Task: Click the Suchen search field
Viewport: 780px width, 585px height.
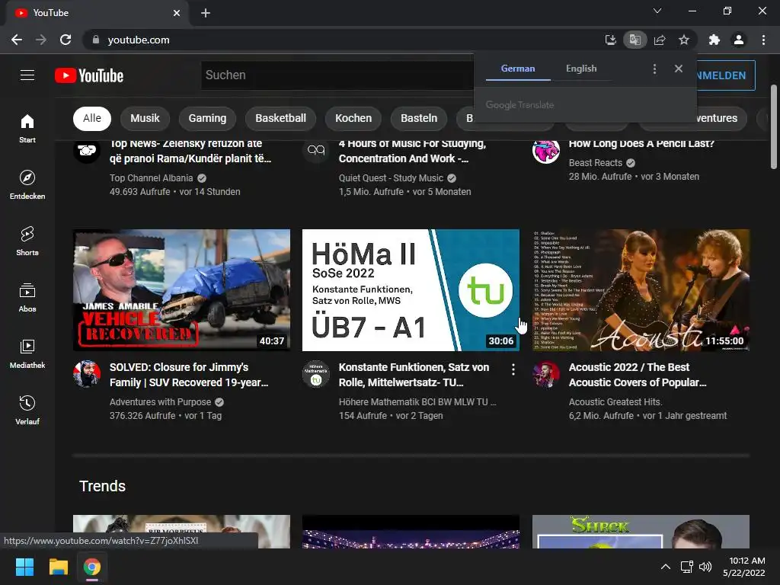Action: coord(337,75)
